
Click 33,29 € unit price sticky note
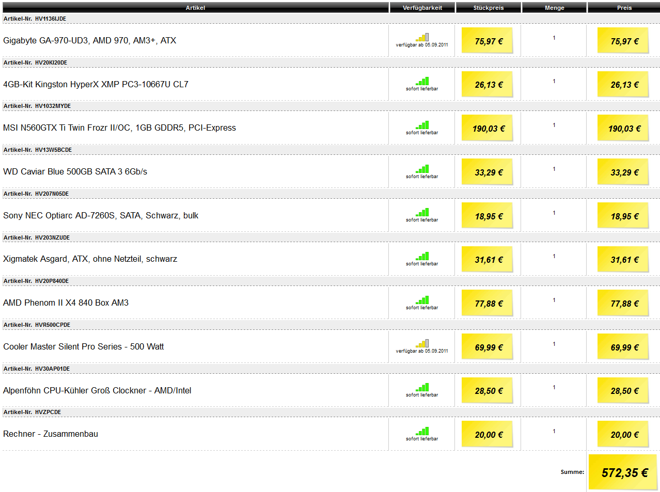(x=487, y=172)
